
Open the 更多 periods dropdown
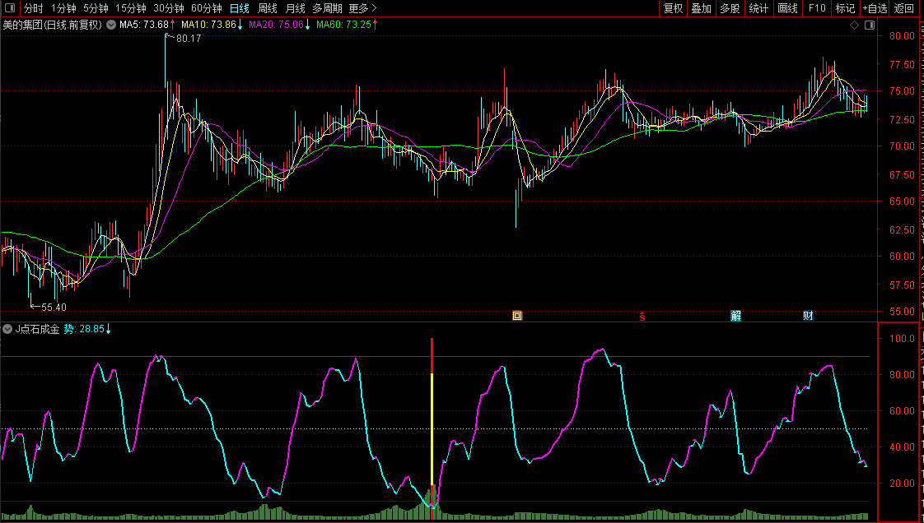click(362, 8)
